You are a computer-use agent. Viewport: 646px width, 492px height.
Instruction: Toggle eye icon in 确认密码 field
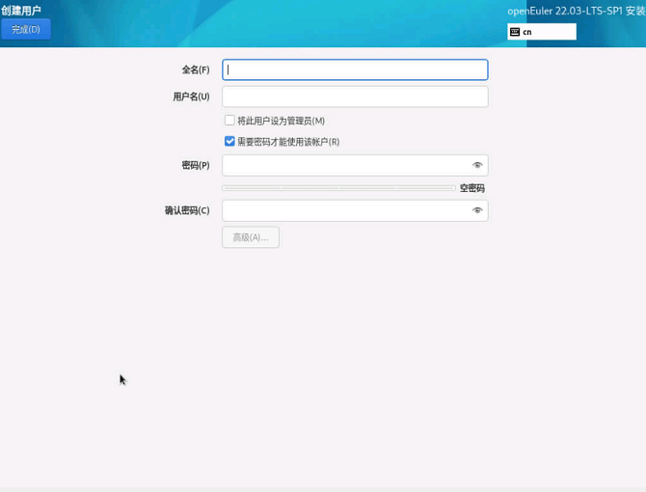pos(477,210)
